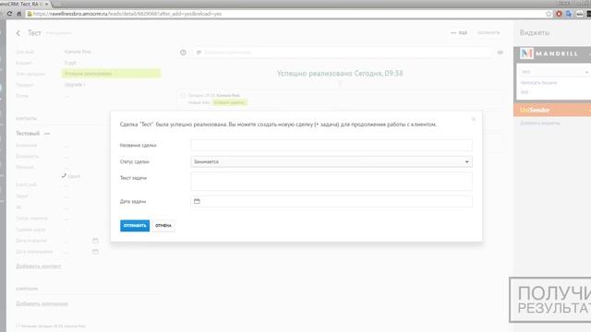
Task: Go back using the arrow beside Тест
Action: [18, 33]
